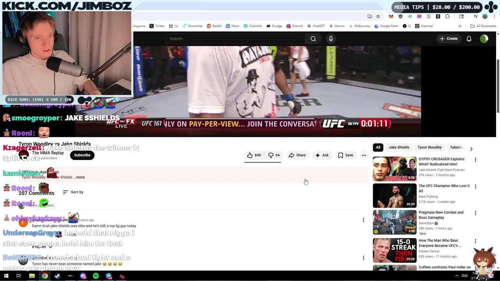The image size is (500, 281).
Task: Focus the YouTube search field
Action: click(235, 39)
